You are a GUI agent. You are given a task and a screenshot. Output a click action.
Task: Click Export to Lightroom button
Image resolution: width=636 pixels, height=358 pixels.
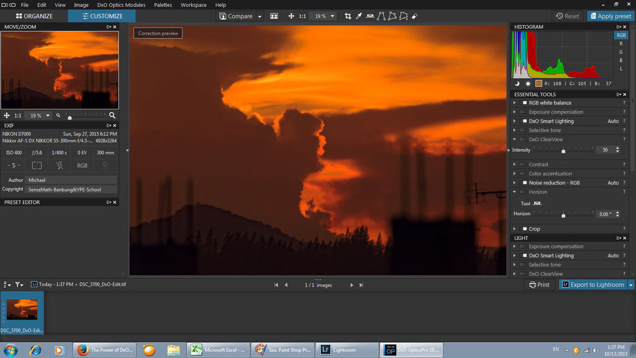pos(593,285)
